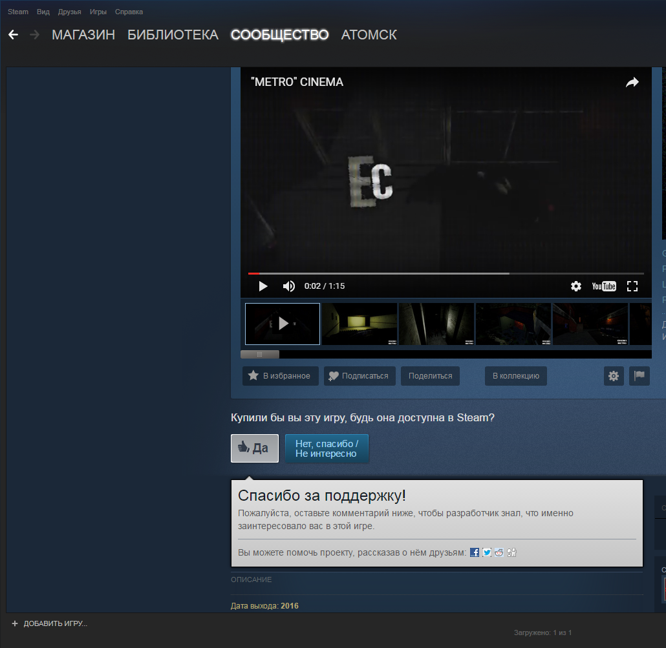This screenshot has width=666, height=648.
Task: Click the star В избранное button
Action: 281,376
